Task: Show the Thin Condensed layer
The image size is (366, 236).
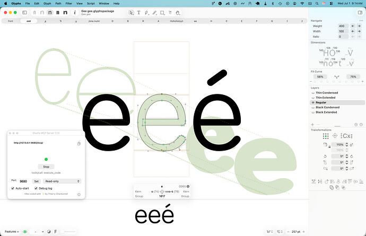Action: click(x=313, y=93)
